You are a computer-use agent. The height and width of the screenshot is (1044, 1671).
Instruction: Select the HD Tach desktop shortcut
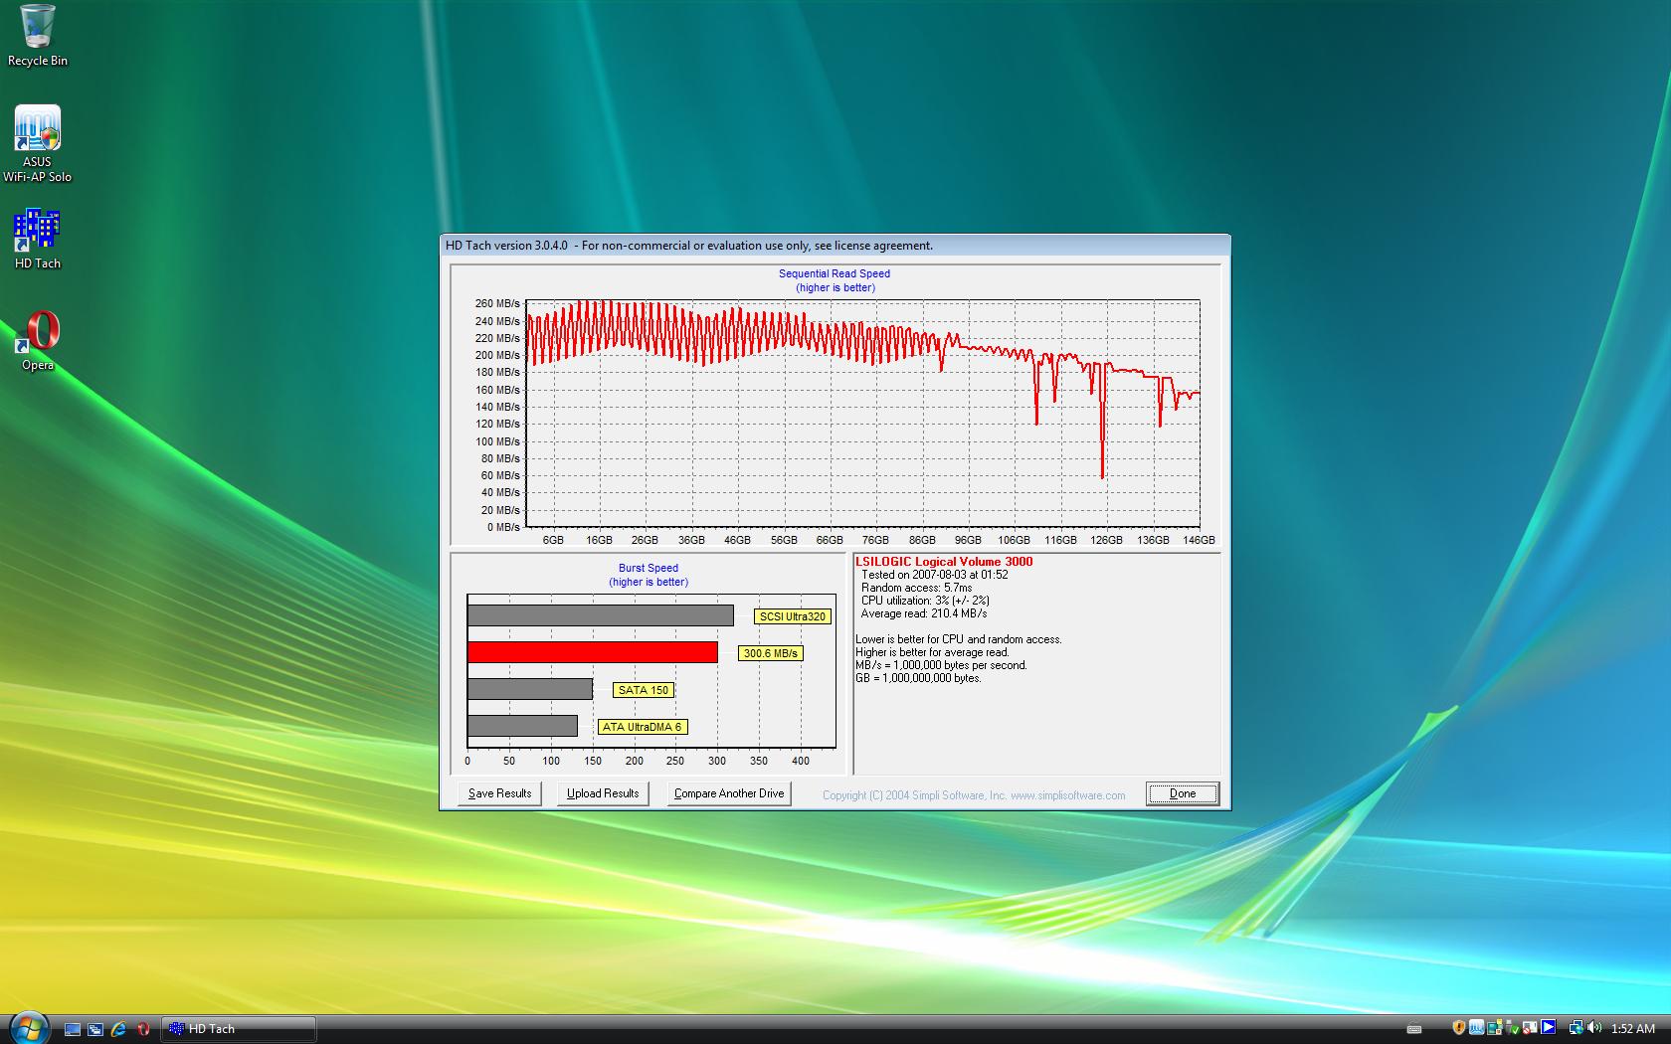pos(38,239)
